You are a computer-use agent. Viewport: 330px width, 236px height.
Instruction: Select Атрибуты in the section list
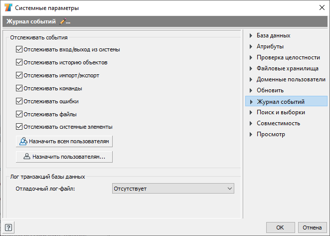tap(270, 46)
